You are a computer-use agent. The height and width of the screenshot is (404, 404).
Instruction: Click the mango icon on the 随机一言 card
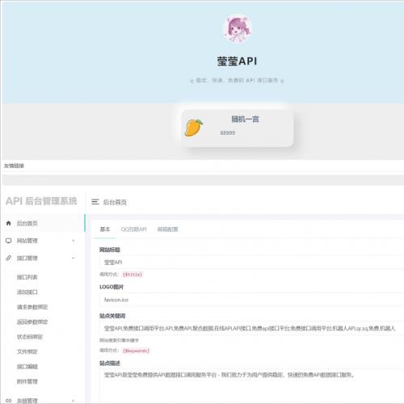pos(193,128)
